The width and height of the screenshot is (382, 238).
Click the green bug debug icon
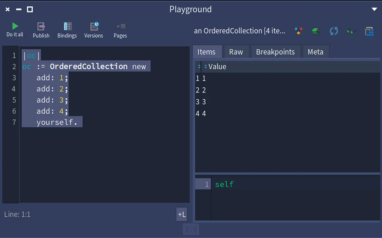coord(316,31)
